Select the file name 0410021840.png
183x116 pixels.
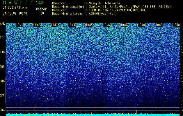[x=15, y=8]
